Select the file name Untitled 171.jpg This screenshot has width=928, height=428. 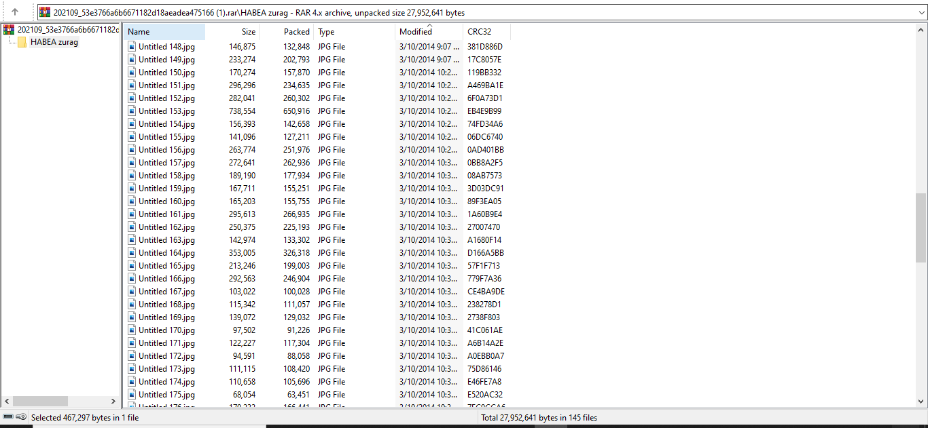(x=166, y=343)
